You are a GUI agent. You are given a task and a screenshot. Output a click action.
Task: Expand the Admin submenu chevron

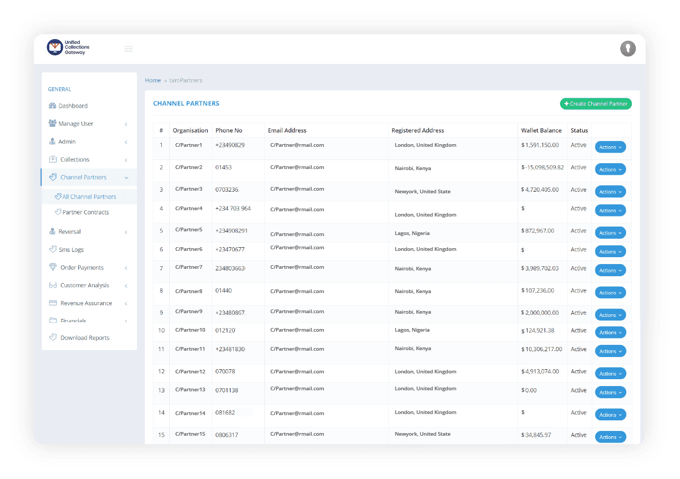(x=126, y=142)
